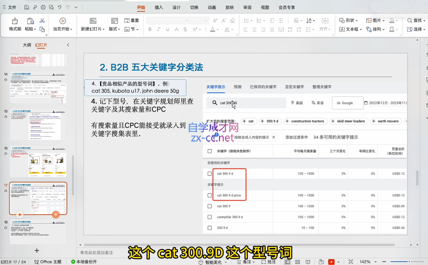Switch to the Outline (大纲) panel tab
Image resolution: width=428 pixels, height=265 pixels.
pyautogui.click(x=27, y=45)
